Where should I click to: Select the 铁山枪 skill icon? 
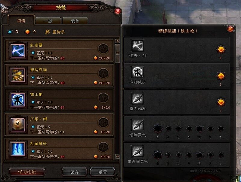pos(18,100)
